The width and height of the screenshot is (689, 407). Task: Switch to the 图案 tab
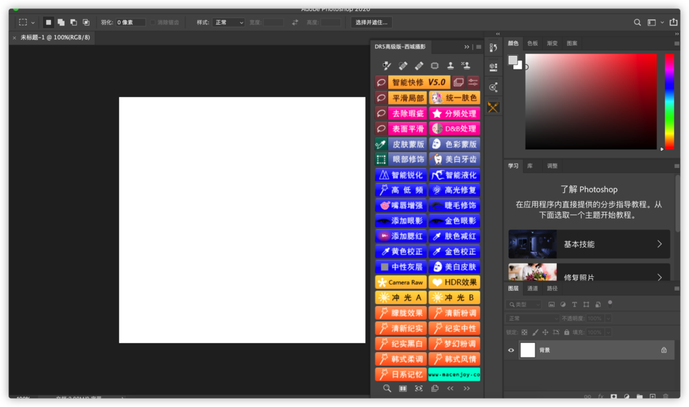pos(572,43)
